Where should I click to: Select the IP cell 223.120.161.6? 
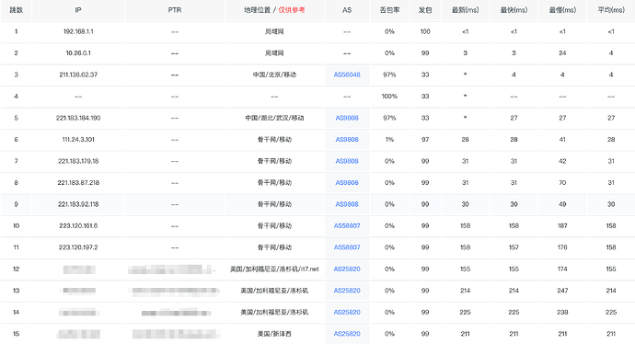click(78, 226)
